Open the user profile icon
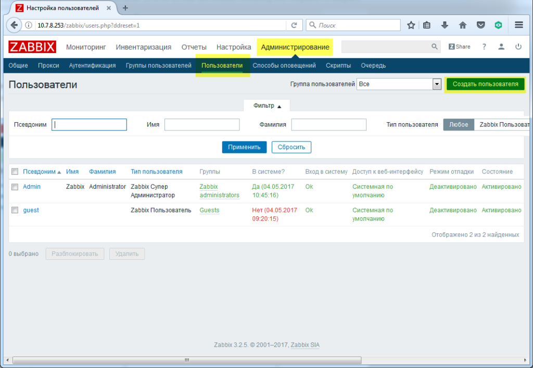 [501, 46]
